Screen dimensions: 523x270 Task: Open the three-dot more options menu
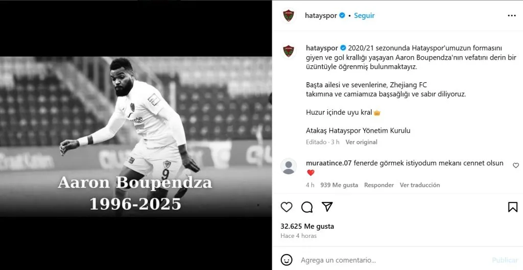pyautogui.click(x=512, y=16)
